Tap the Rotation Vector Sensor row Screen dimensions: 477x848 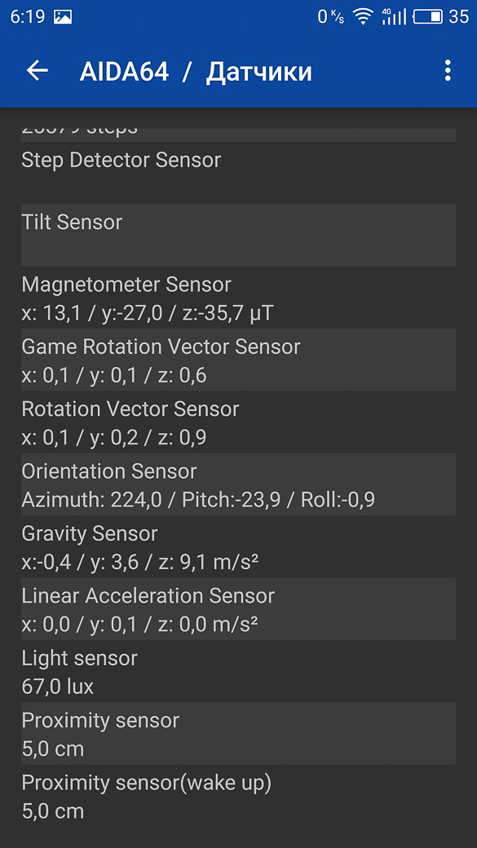[238, 422]
